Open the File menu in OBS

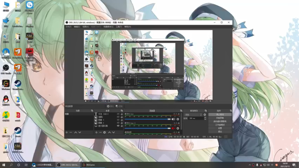68,27
